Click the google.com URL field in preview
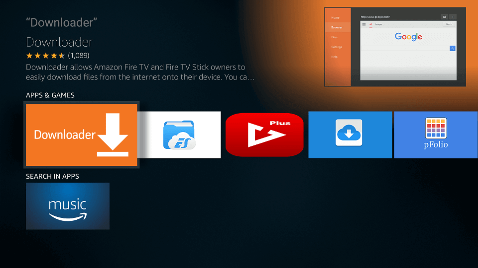 point(400,17)
